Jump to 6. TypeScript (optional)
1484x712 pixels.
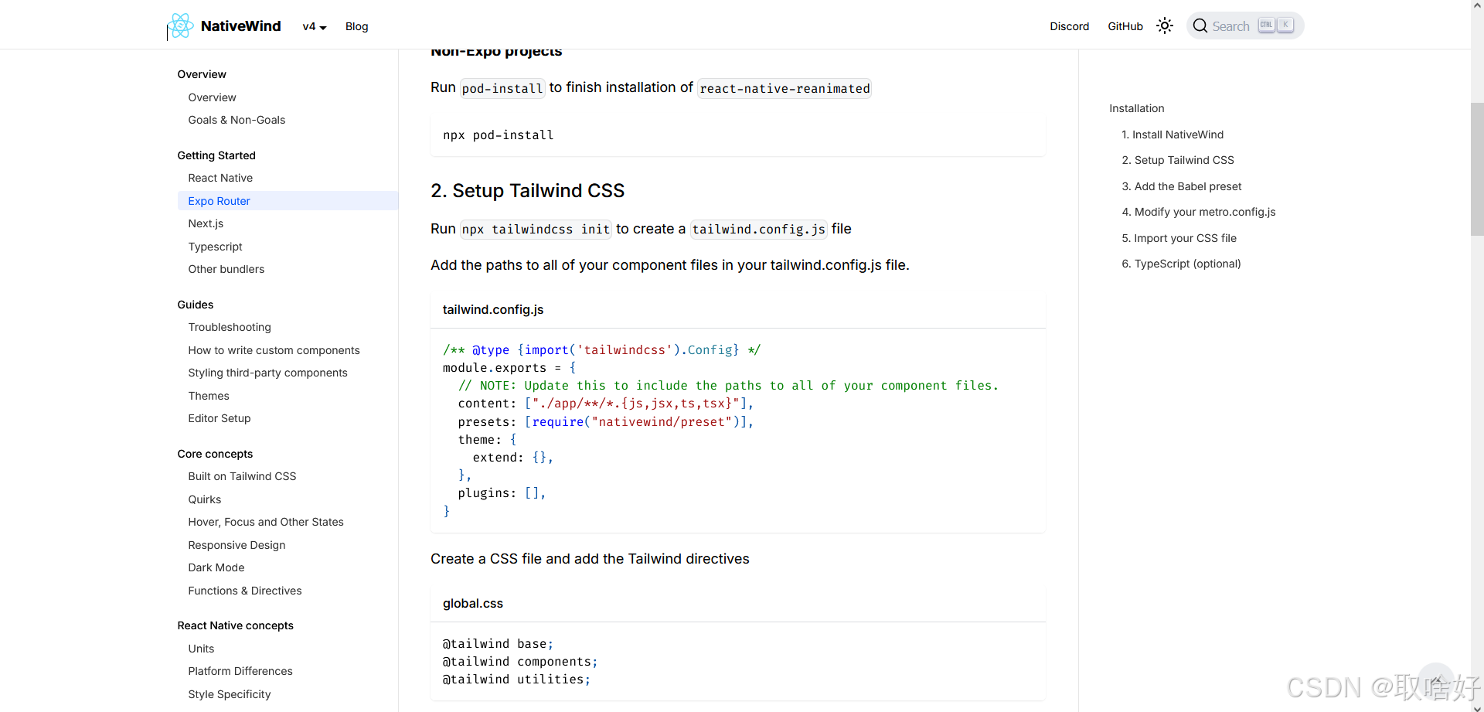(1181, 264)
